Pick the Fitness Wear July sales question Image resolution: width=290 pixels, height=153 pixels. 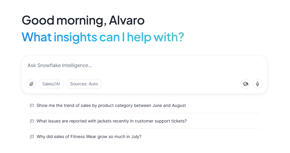89,137
